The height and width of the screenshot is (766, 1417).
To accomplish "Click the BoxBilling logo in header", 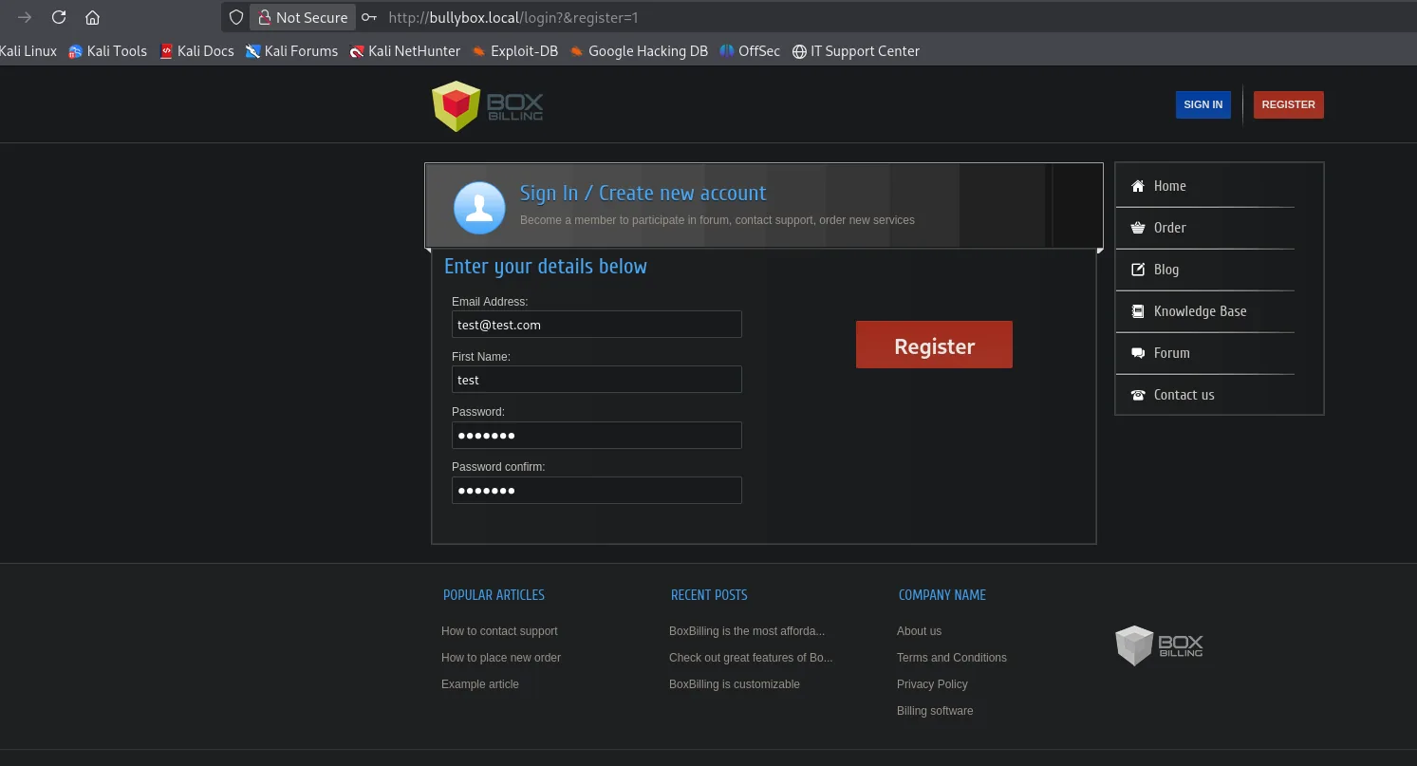I will point(487,105).
